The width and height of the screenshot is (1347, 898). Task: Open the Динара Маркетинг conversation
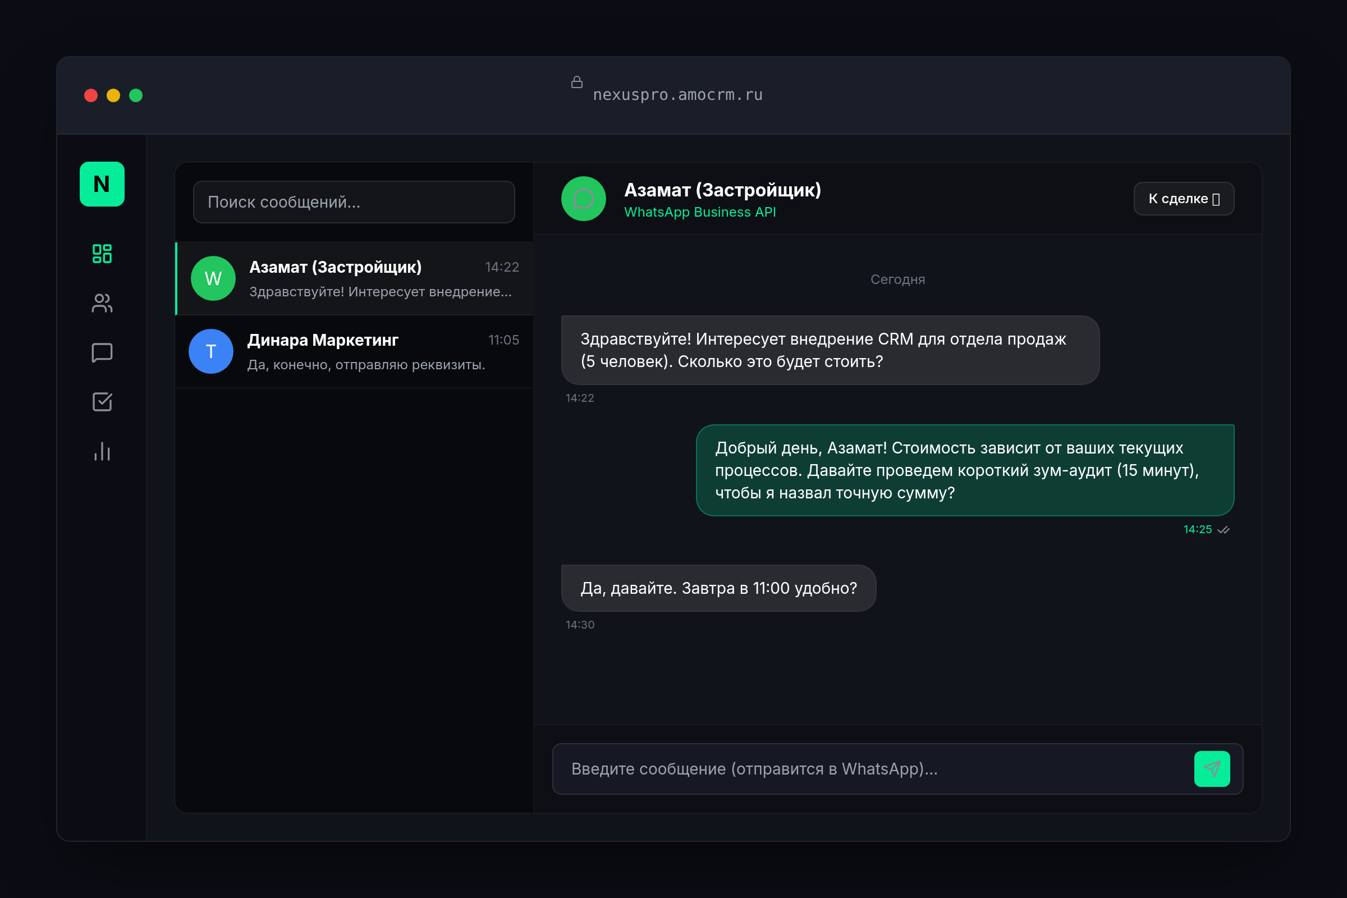(x=366, y=352)
